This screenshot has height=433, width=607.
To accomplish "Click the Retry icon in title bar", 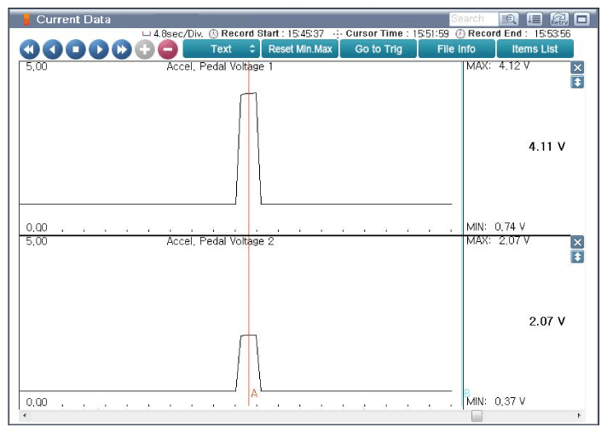I will [x=559, y=19].
